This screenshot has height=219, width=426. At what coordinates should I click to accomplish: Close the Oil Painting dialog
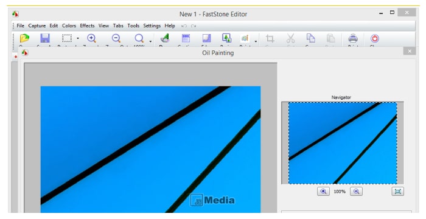[x=410, y=51]
